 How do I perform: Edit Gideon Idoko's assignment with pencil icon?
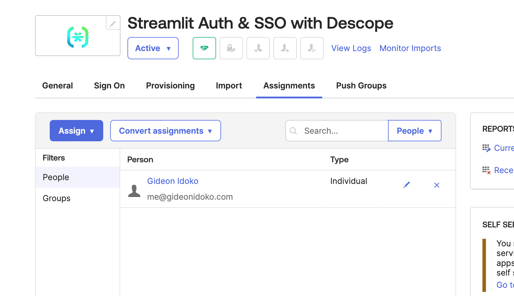click(407, 185)
